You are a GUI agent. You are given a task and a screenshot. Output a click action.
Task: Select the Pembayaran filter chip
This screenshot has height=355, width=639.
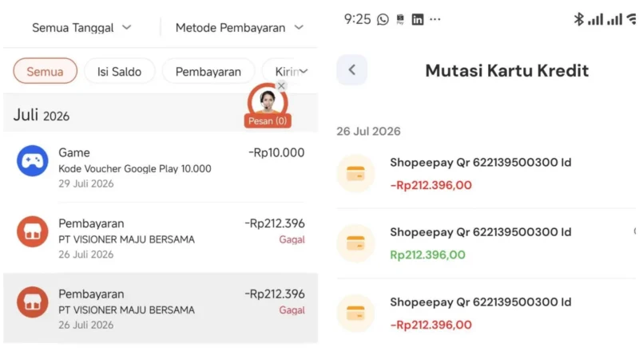[208, 71]
